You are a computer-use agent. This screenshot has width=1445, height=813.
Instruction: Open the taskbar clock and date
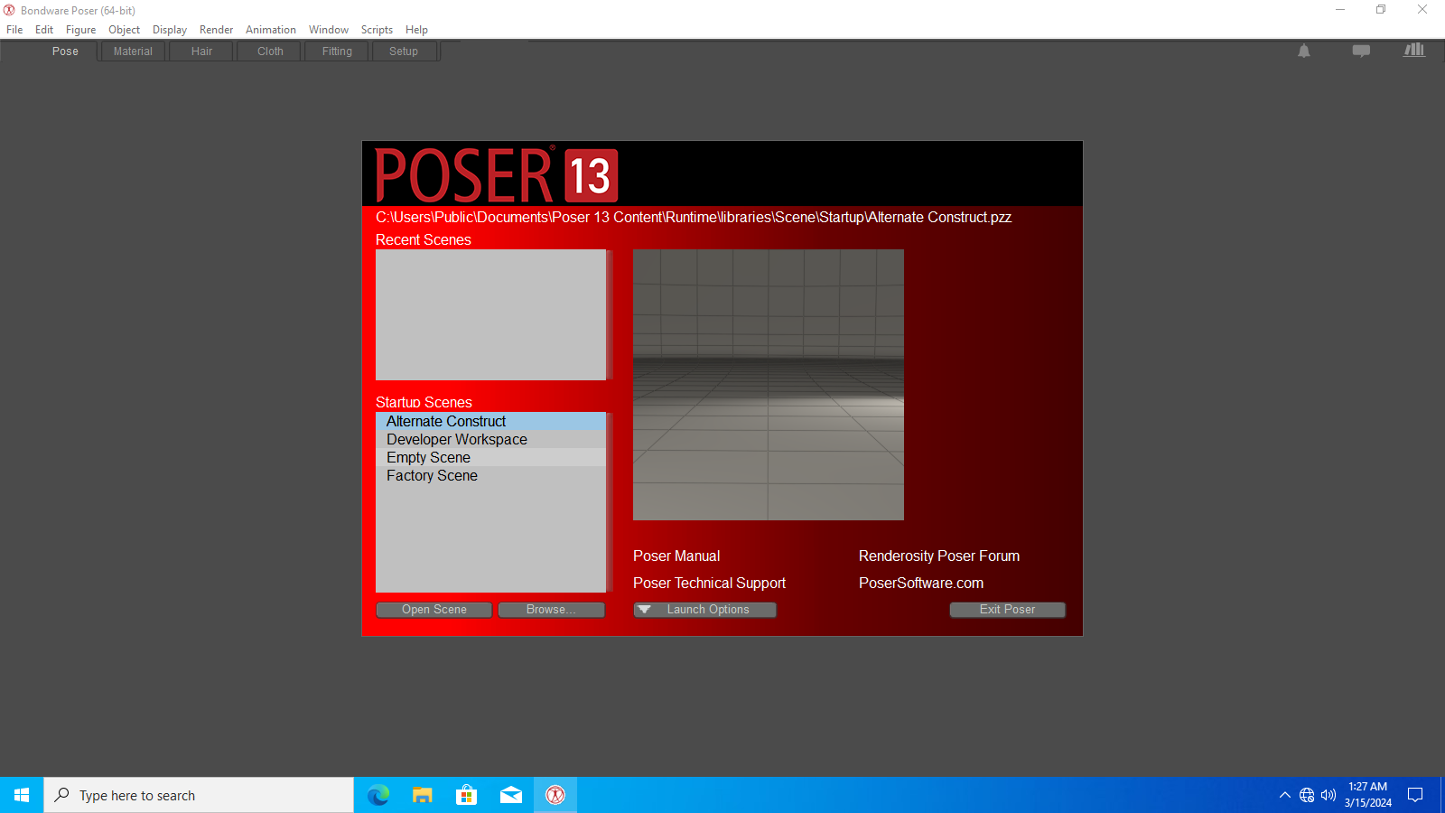1367,795
